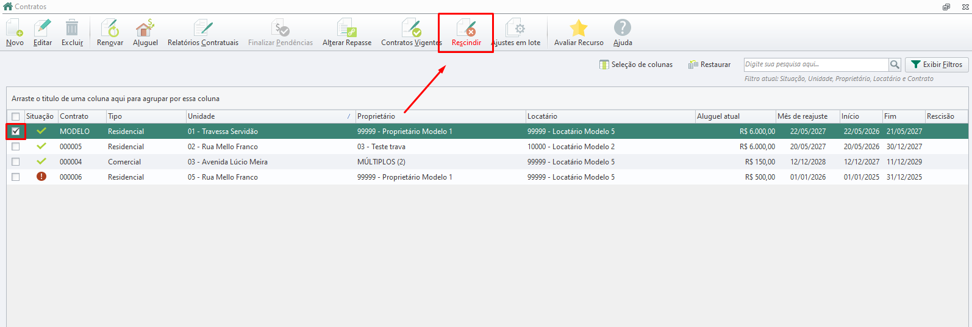Check the box for contract 000005
Viewport: 972px width, 327px height.
(x=16, y=147)
